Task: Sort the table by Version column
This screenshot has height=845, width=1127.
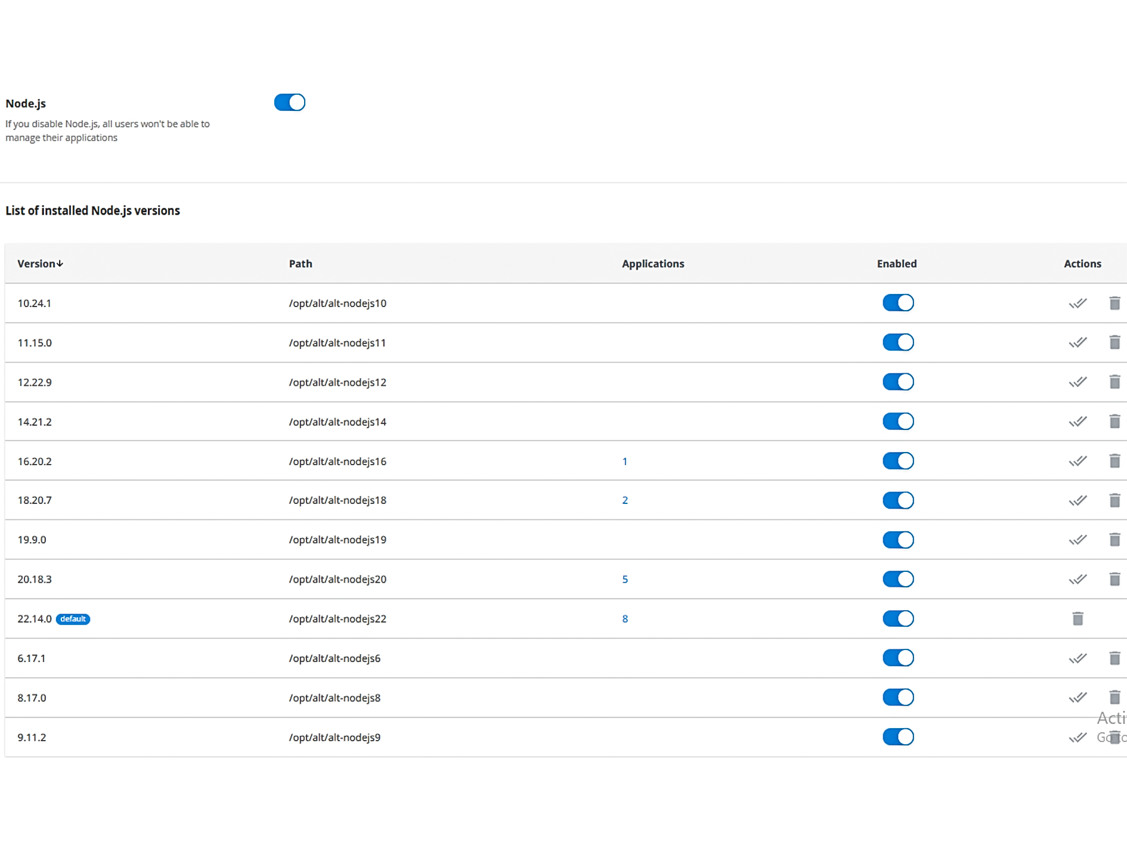Action: [x=39, y=263]
